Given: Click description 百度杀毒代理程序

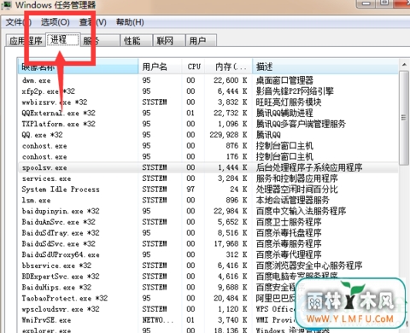Looking at the screenshot, I should coord(289,254).
